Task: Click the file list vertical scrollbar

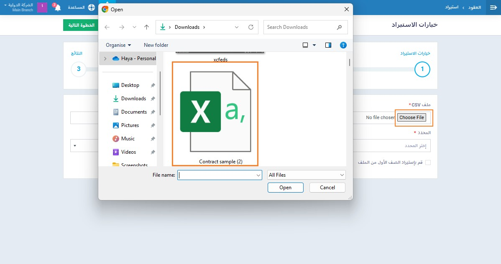Action: [x=350, y=63]
